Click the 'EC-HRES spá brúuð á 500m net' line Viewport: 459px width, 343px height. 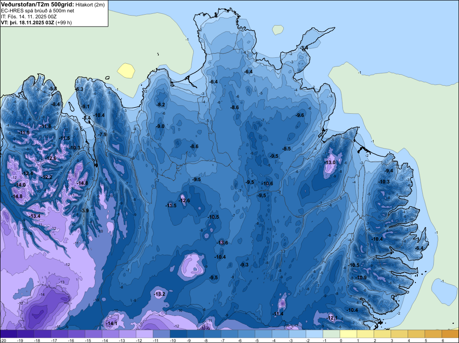click(x=38, y=11)
